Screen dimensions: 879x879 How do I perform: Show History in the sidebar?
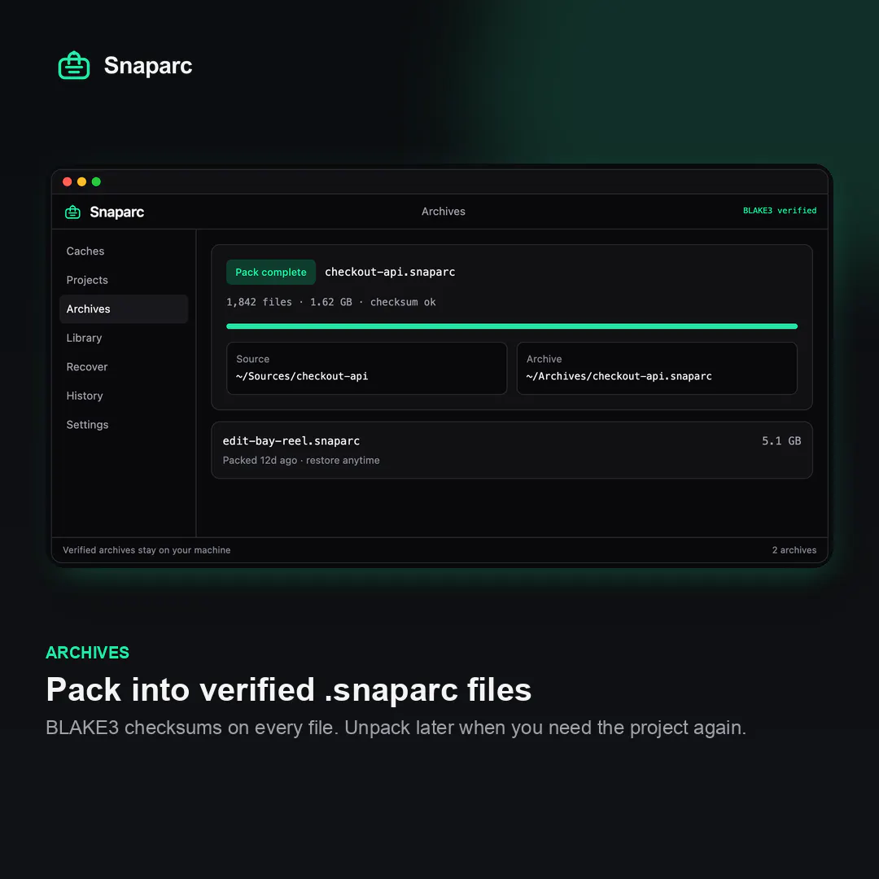pyautogui.click(x=124, y=396)
